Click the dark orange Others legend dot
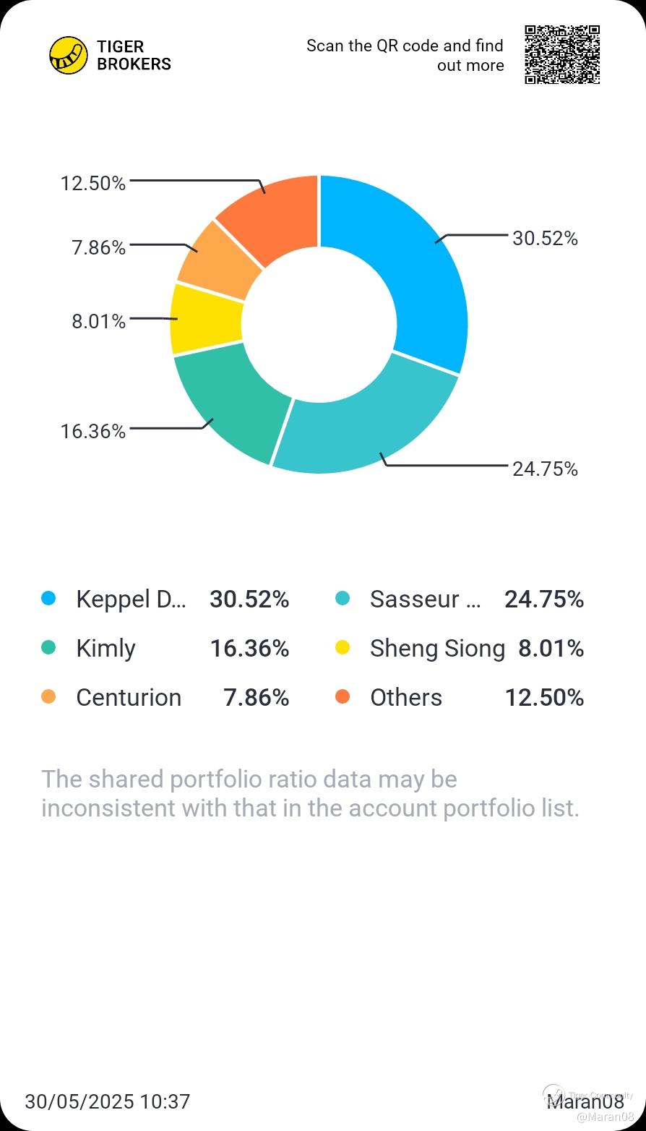The width and height of the screenshot is (646, 1131). [343, 697]
